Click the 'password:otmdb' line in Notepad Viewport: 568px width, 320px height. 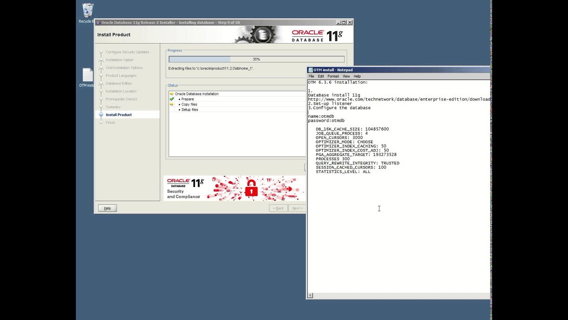click(x=326, y=120)
